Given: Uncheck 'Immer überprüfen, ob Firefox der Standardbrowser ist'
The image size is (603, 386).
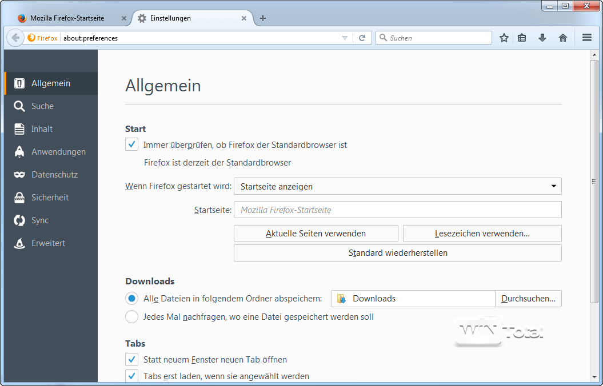Looking at the screenshot, I should point(131,144).
